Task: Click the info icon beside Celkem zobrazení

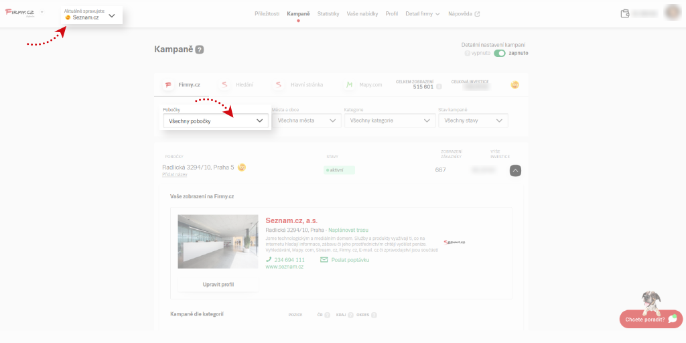Action: (x=439, y=86)
